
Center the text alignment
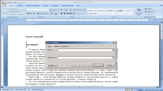(64, 13)
